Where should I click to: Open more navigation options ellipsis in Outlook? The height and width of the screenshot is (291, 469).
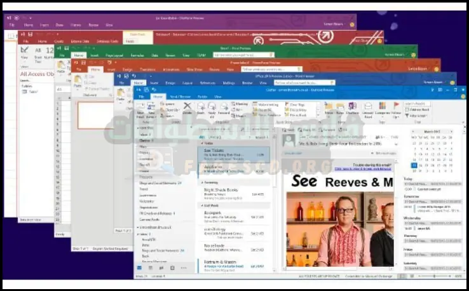click(184, 267)
